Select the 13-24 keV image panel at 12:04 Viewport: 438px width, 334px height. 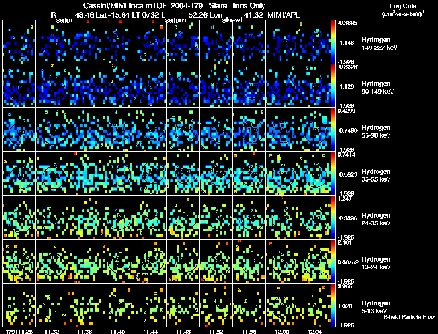pos(314,262)
